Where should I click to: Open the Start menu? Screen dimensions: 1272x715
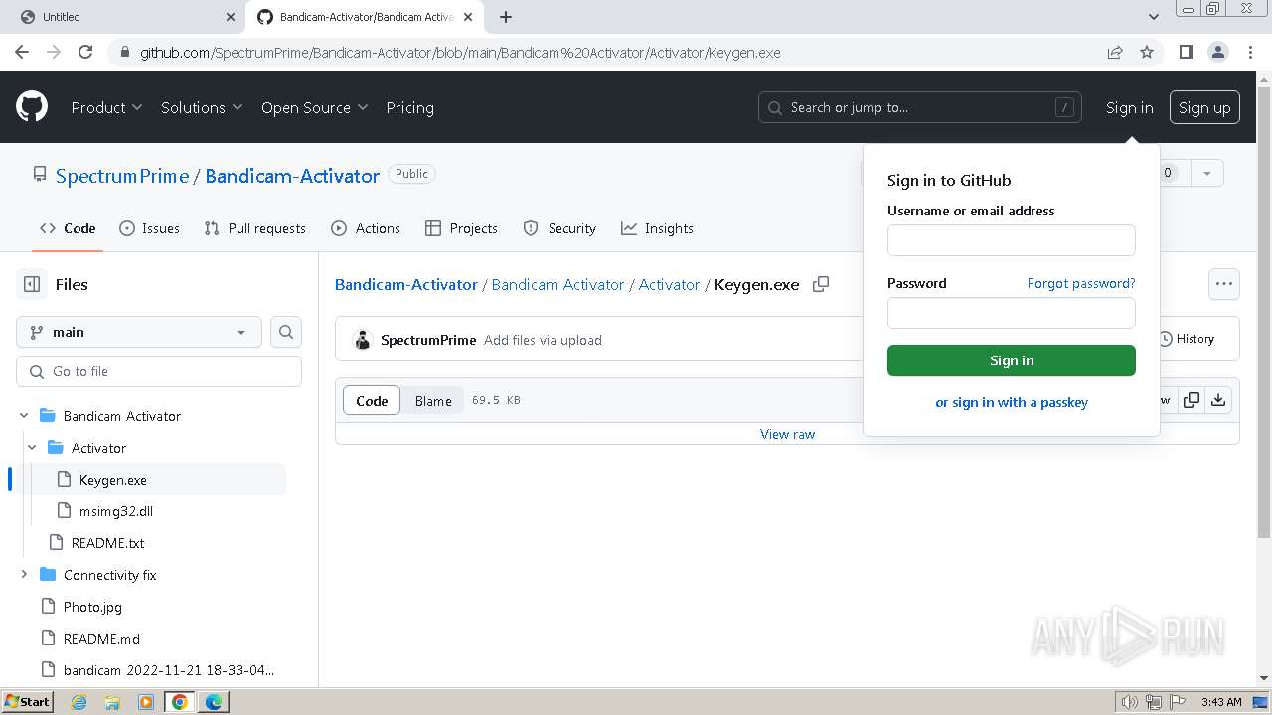click(28, 702)
